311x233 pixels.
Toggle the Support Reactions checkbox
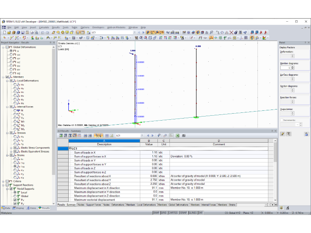tap(7, 185)
